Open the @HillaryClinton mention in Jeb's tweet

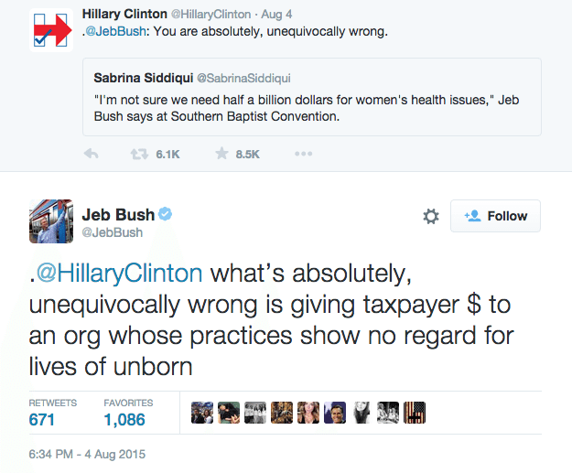119,274
